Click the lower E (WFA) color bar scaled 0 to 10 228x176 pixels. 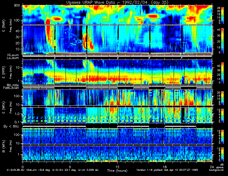pyautogui.click(x=222, y=116)
